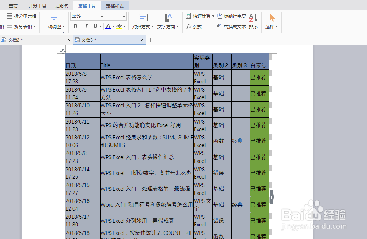This screenshot has height=239, width=367.
Task: Insert a Formula (fx 公式)
Action: [x=194, y=26]
